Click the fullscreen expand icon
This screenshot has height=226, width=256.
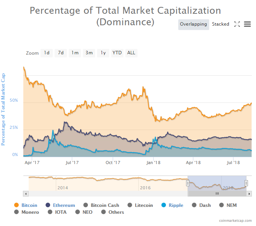[237, 24]
